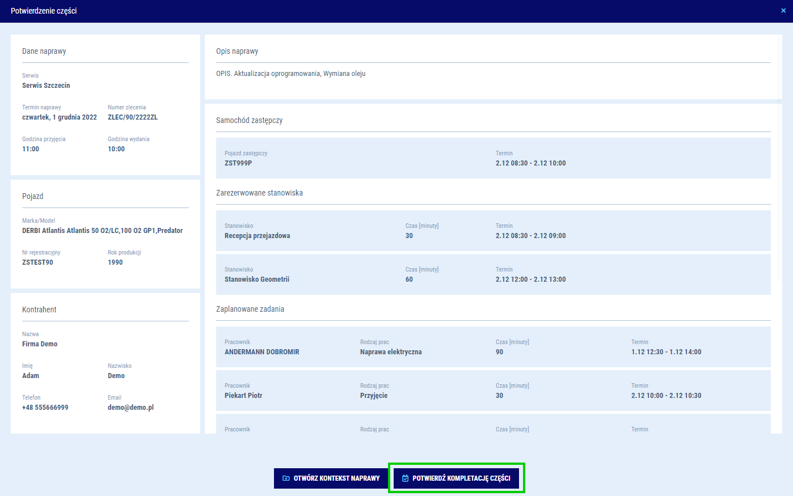Image resolution: width=793 pixels, height=496 pixels.
Task: Click the DERBI Atlantis vehicle model text
Action: [x=102, y=231]
